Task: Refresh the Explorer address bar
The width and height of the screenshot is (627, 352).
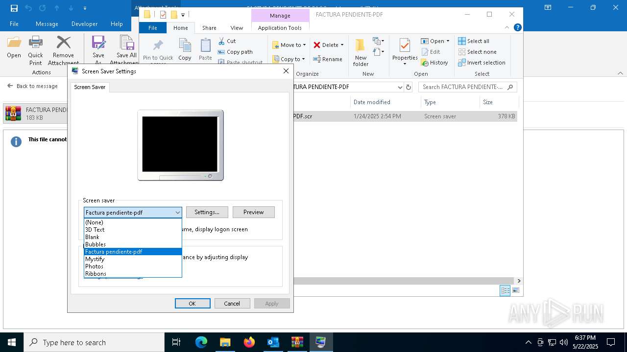Action: pyautogui.click(x=409, y=87)
